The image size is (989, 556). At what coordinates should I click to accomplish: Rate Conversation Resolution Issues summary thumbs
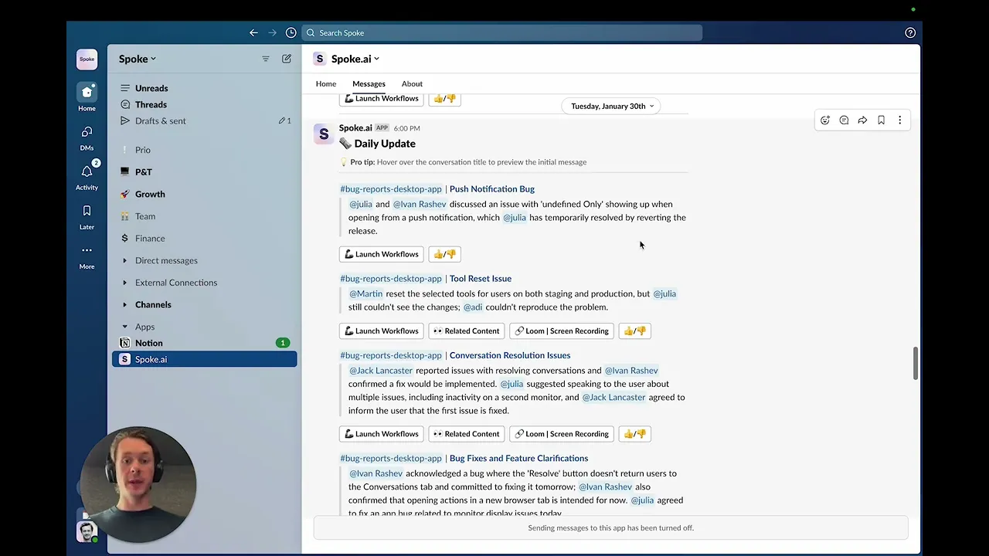click(x=634, y=434)
